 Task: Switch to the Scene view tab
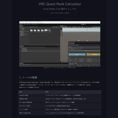click(62, 26)
